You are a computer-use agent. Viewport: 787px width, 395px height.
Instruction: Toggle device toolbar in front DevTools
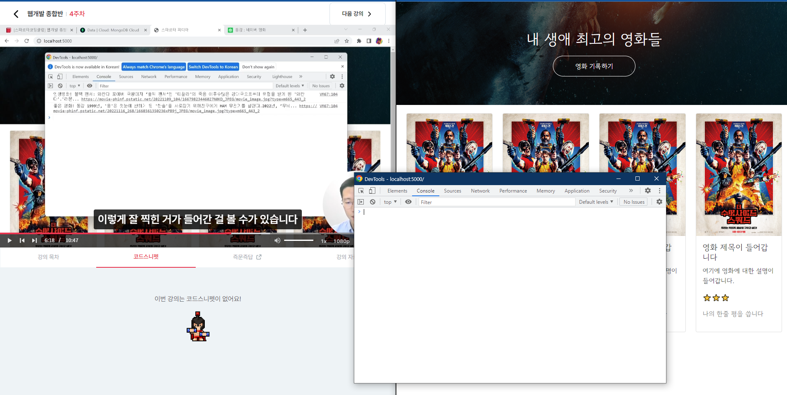click(372, 190)
